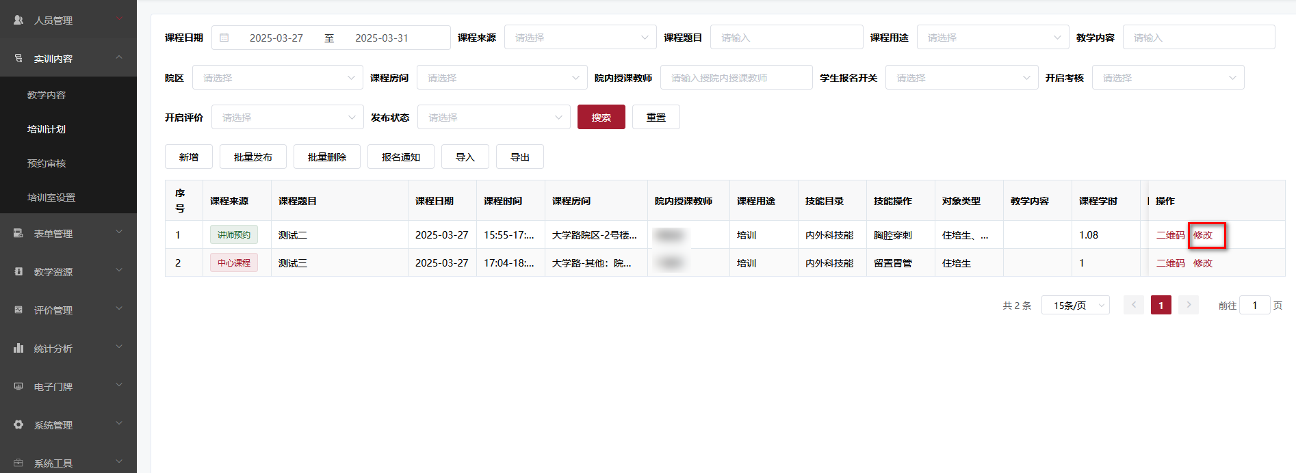Click the 教学内容 filter input field
Image resolution: width=1296 pixels, height=473 pixels.
click(1199, 38)
